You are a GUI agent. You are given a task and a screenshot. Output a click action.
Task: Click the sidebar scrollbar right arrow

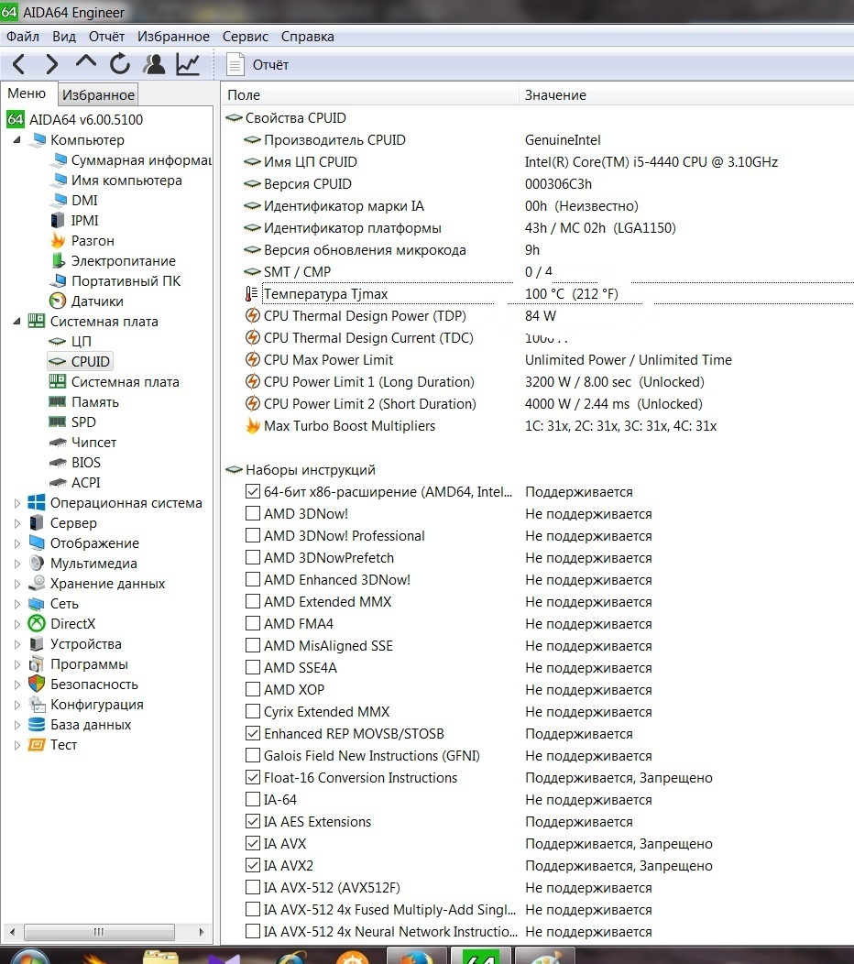[x=201, y=932]
